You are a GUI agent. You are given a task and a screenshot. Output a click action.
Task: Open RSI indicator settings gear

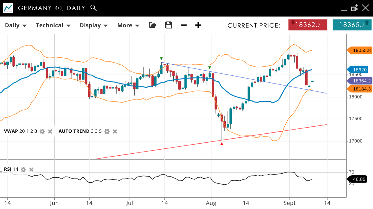24,170
